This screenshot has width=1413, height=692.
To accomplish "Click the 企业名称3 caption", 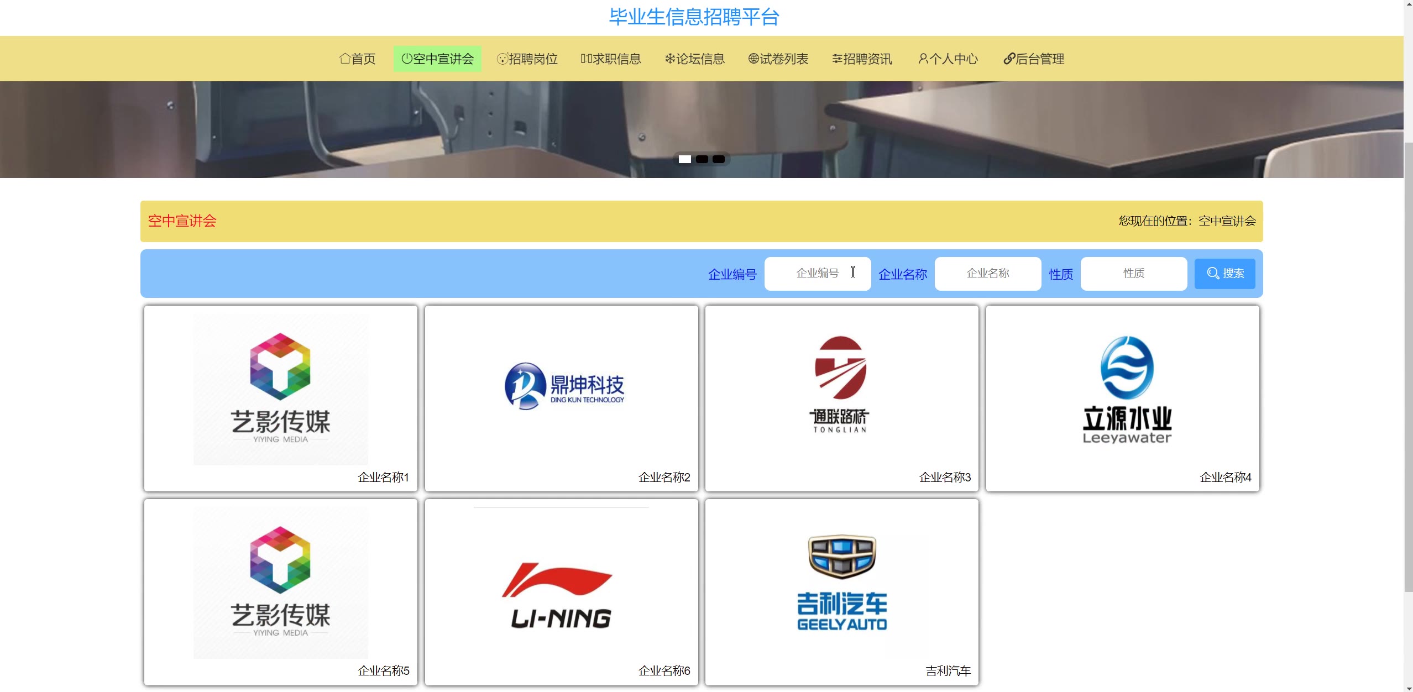I will pos(945,477).
